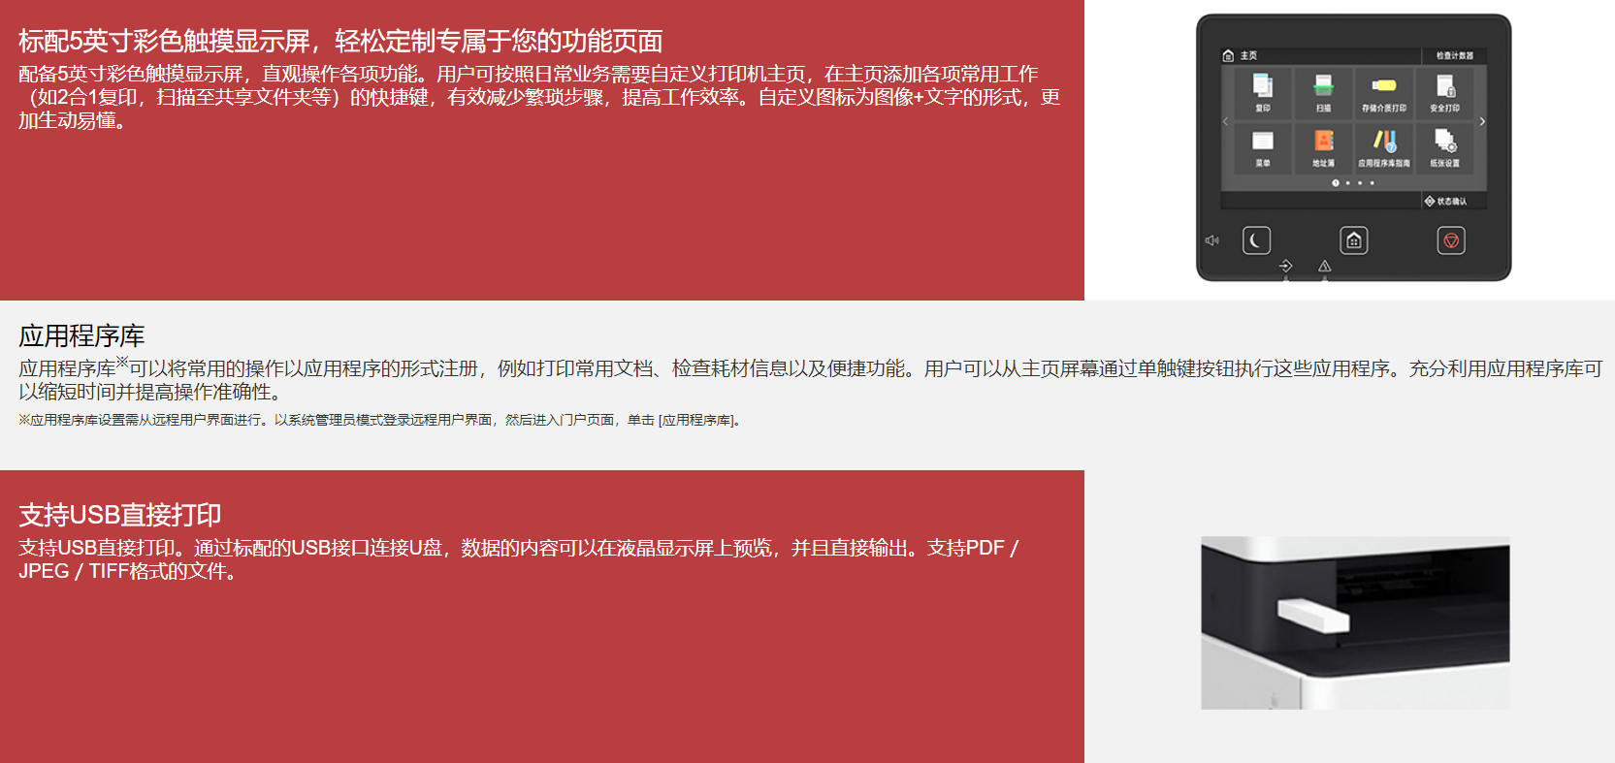This screenshot has height=763, width=1615.
Task: Select the last page indicator dot
Action: click(x=1372, y=183)
